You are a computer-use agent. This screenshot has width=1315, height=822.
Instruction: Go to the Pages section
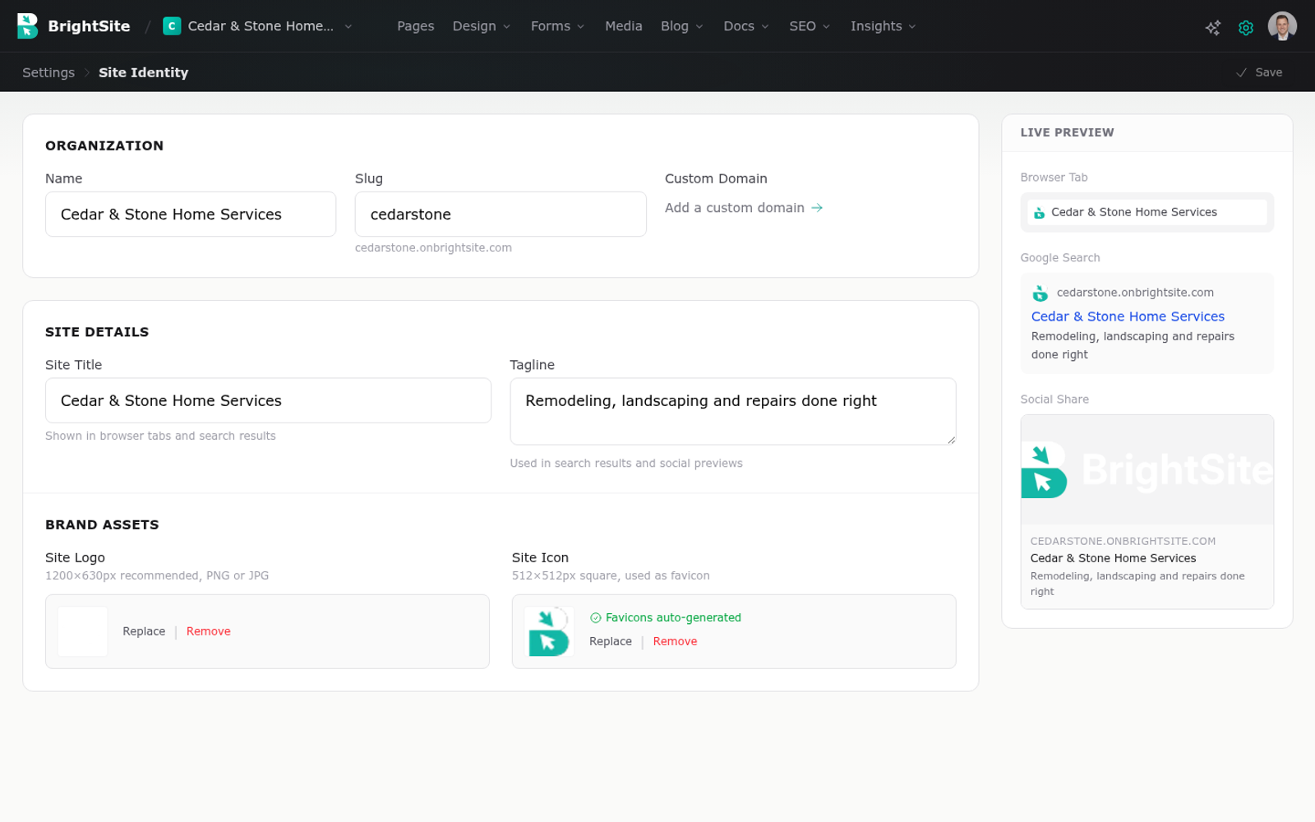pyautogui.click(x=416, y=26)
